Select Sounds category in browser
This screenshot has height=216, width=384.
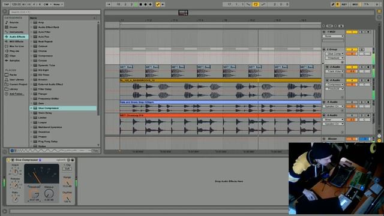click(14, 22)
